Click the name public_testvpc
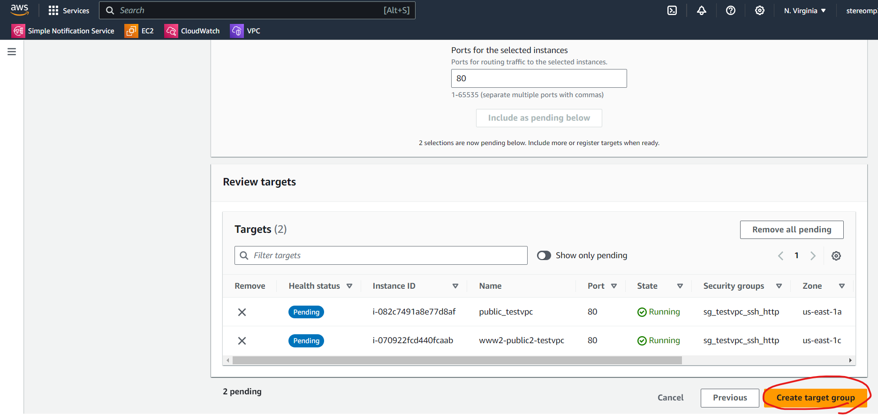The height and width of the screenshot is (415, 878). [506, 312]
